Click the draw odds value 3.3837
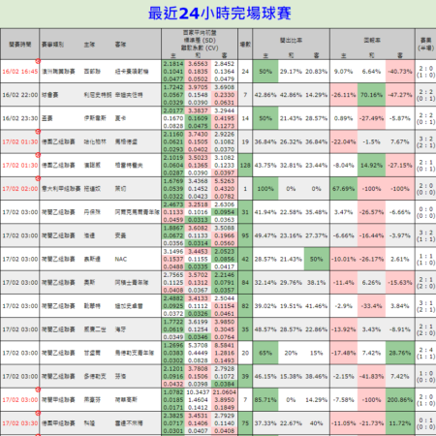This screenshot has height=436, width=436. [198, 110]
